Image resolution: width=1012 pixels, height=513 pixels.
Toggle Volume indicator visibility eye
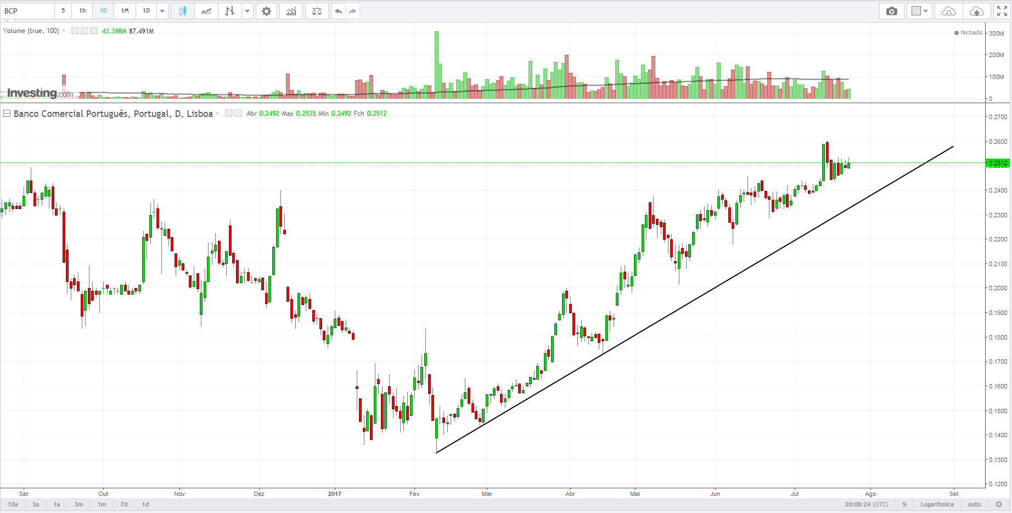click(x=75, y=31)
